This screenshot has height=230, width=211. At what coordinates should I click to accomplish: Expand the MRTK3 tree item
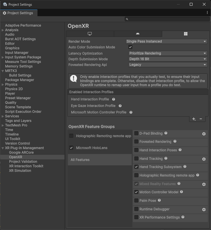coord(3,71)
